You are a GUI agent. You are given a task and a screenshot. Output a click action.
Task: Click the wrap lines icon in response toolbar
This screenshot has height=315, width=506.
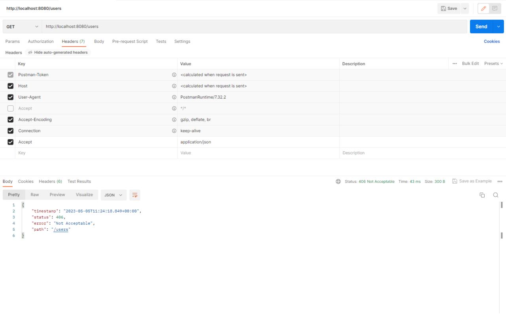tap(135, 195)
